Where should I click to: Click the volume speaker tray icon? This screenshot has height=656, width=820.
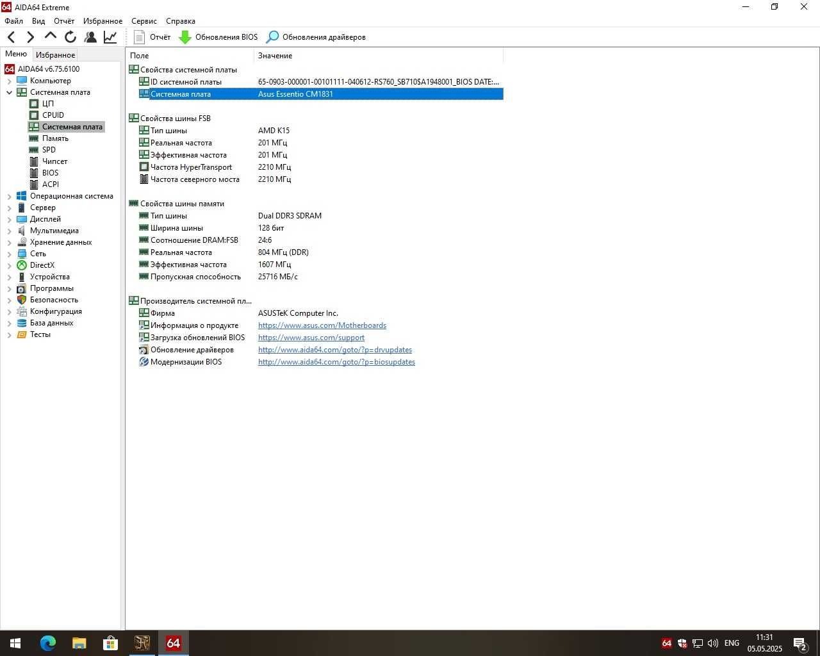tap(713, 643)
